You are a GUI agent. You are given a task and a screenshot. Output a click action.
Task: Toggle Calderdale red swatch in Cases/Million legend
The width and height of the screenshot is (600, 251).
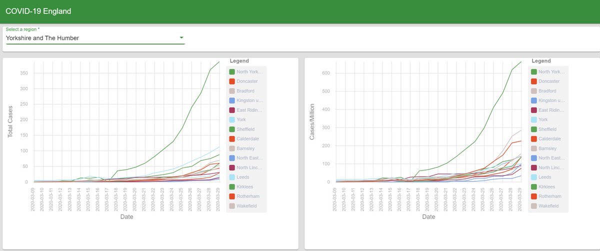point(535,138)
